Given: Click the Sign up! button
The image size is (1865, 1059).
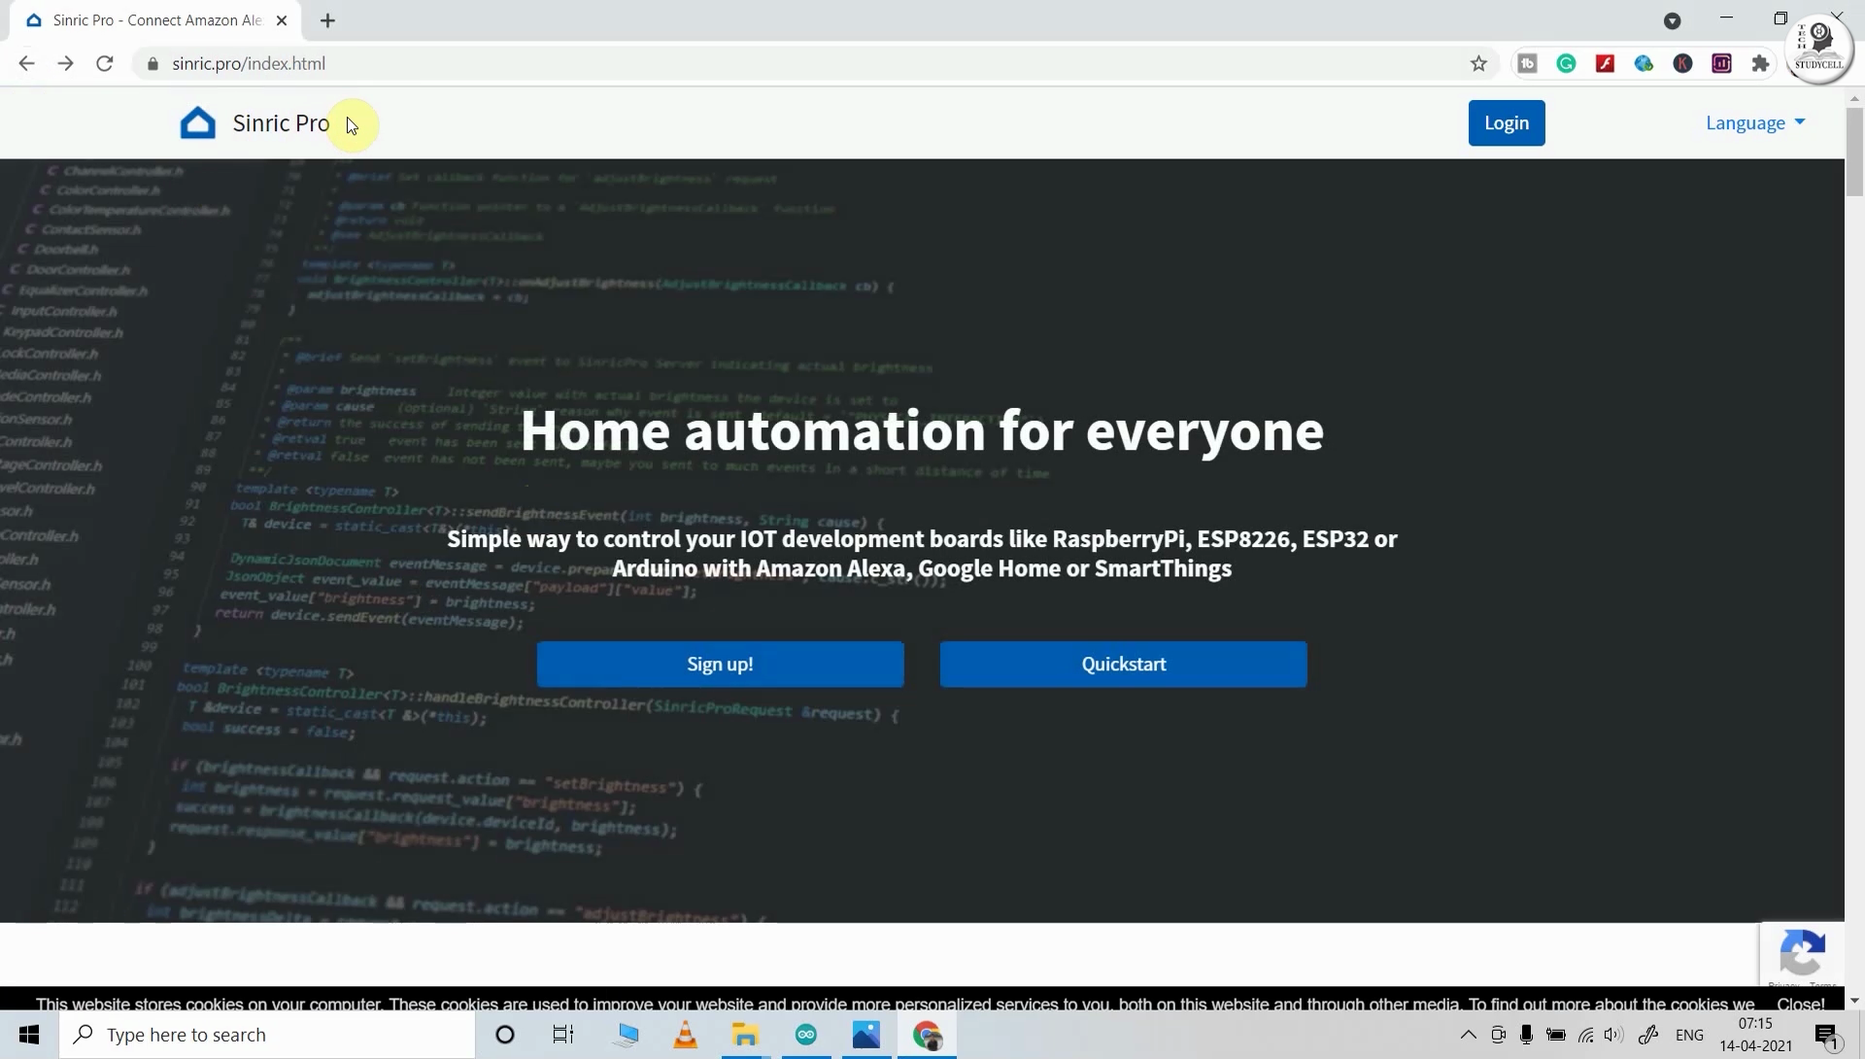Looking at the screenshot, I should click(720, 664).
